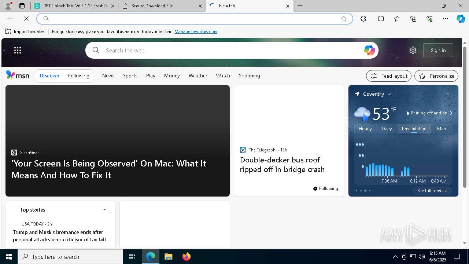Open Split screen in the toolbar

coord(381,19)
